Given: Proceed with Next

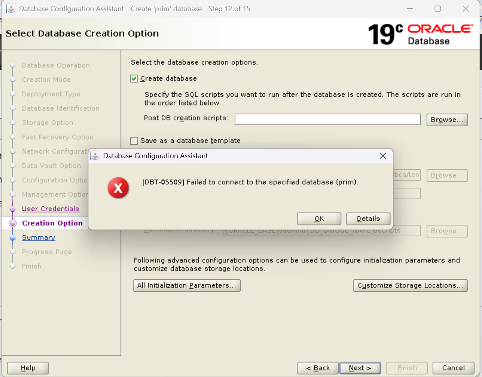Looking at the screenshot, I should coord(360,368).
